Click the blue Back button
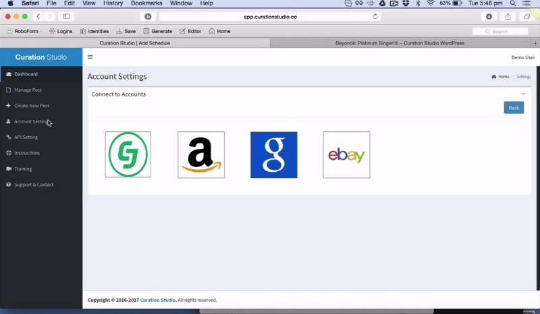This screenshot has height=314, width=540. pyautogui.click(x=514, y=108)
